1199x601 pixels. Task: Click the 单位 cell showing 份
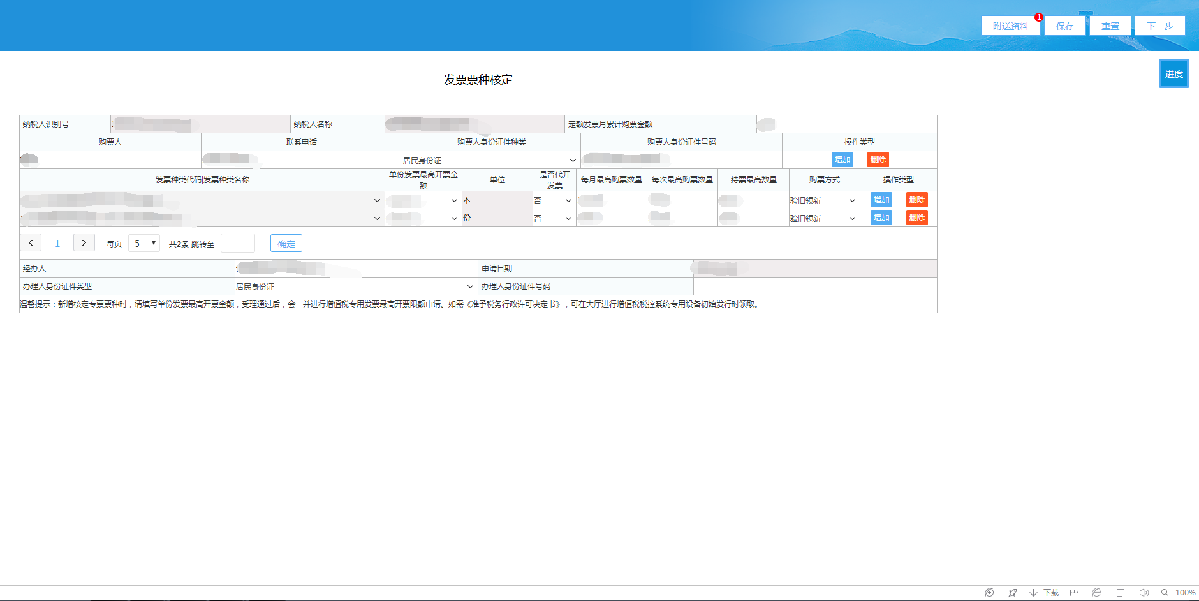[497, 218]
